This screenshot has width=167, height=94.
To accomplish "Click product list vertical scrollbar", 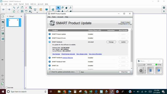I will click(x=132, y=46).
